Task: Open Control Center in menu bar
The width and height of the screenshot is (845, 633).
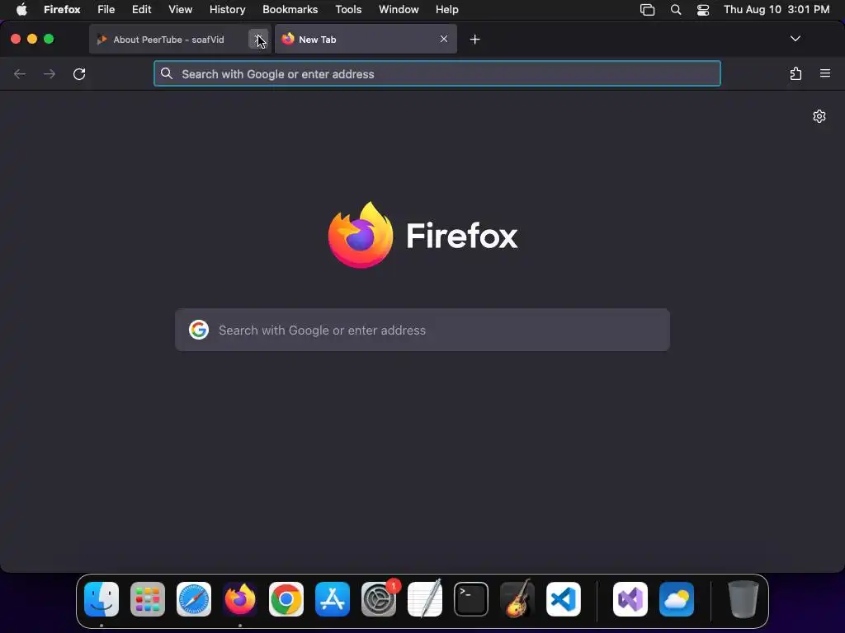Action: 703,10
